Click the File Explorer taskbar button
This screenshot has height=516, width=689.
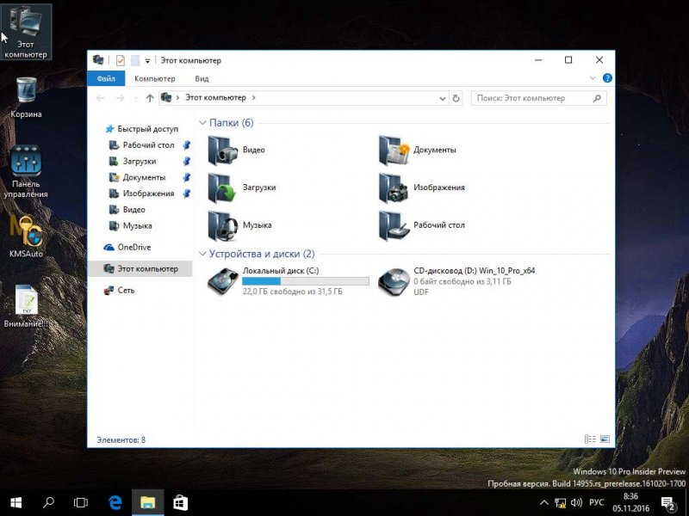pos(147,502)
